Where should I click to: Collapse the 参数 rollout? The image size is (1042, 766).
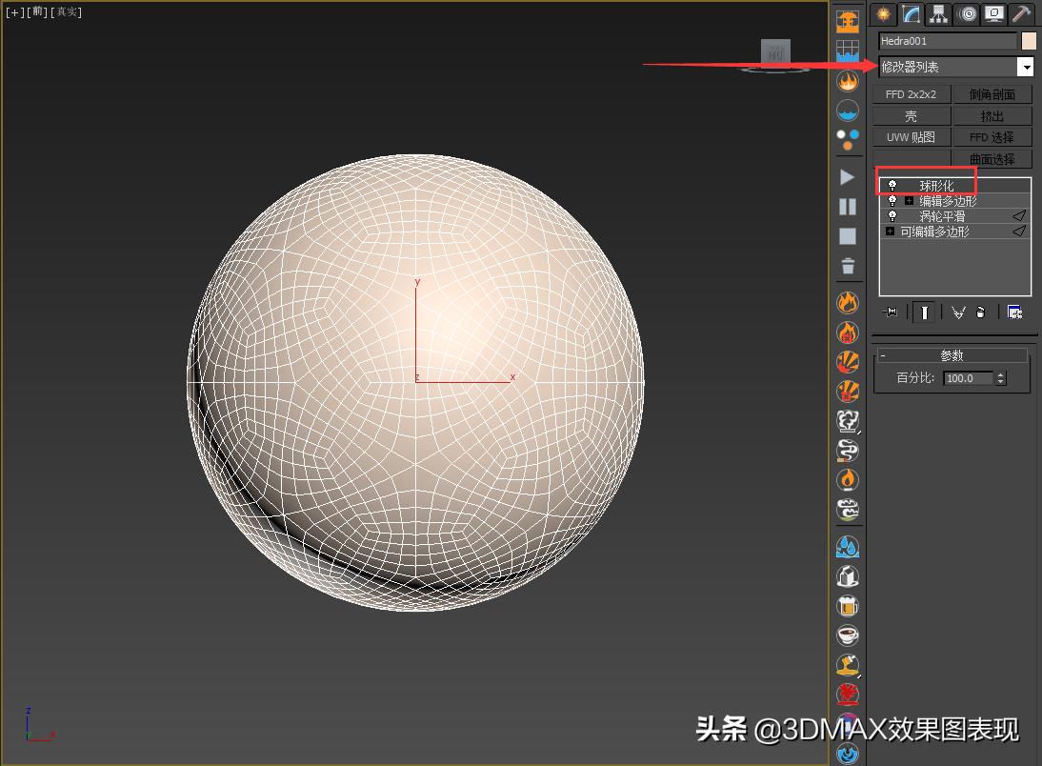point(883,355)
